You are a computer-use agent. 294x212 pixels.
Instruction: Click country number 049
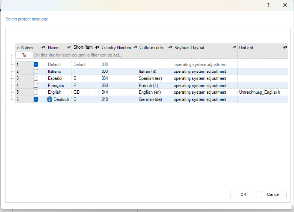[x=119, y=99]
